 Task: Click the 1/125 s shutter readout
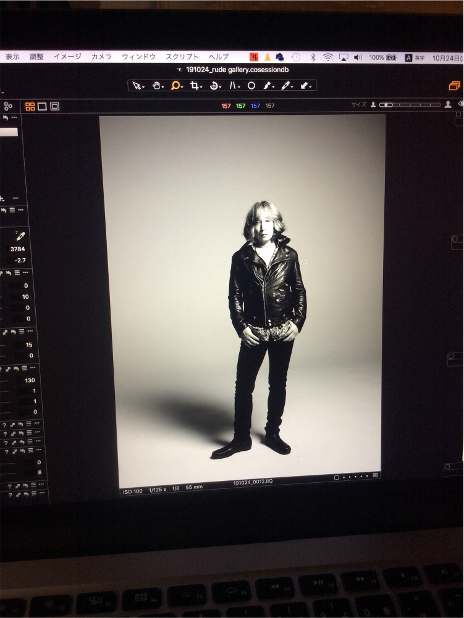158,490
